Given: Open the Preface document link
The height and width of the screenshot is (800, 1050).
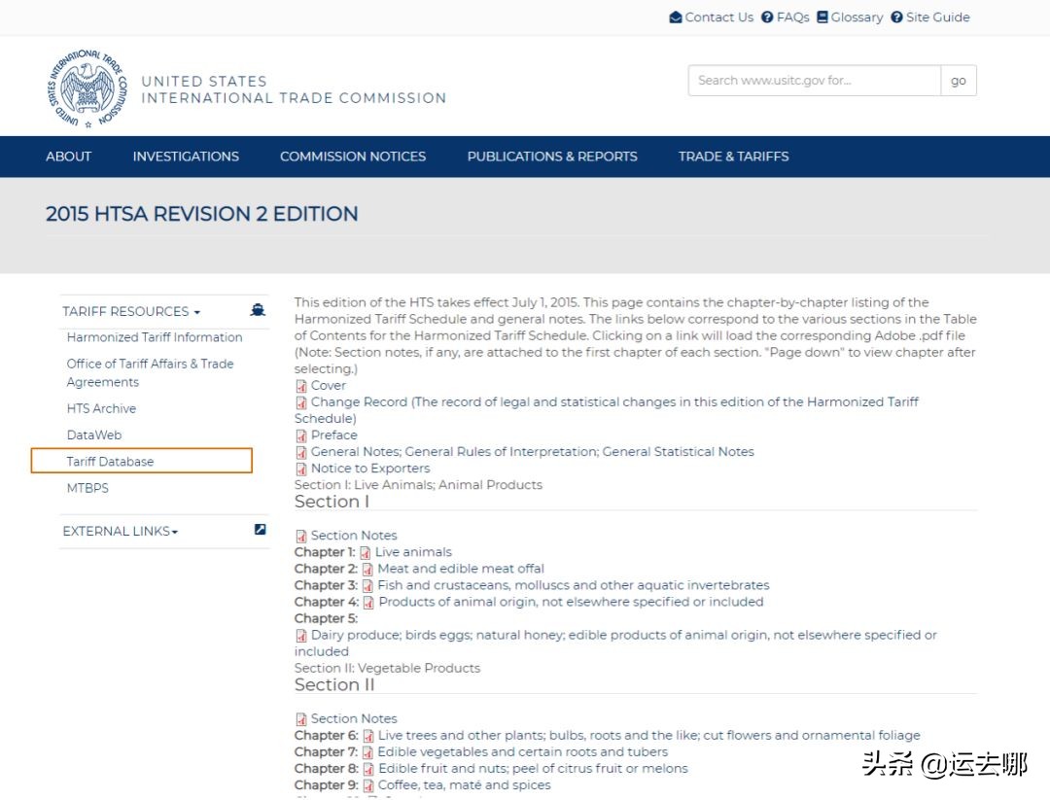Looking at the screenshot, I should pyautogui.click(x=333, y=435).
